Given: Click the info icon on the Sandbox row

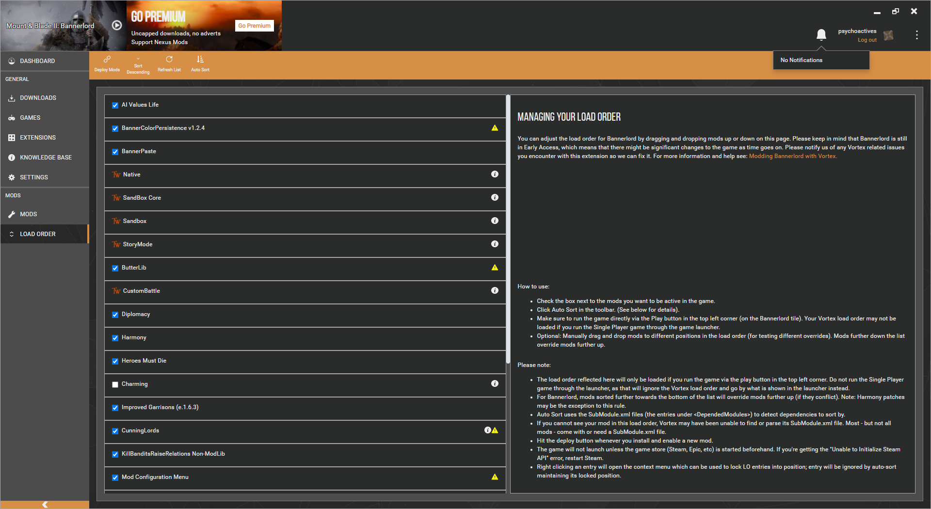Looking at the screenshot, I should (x=495, y=221).
